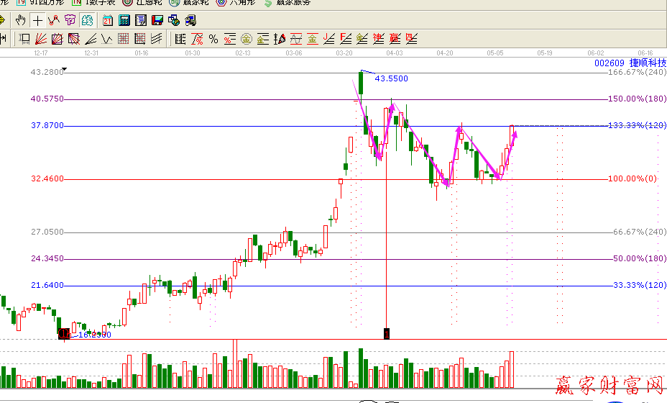Select the hand pan tool
Screen dimensions: 667x403
pos(21,19)
